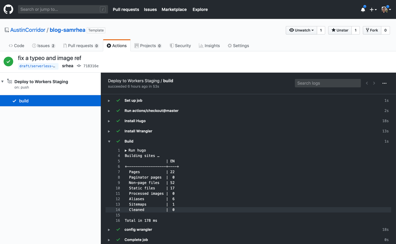This screenshot has height=244, width=396.
Task: Go to next log search result
Action: (x=374, y=83)
